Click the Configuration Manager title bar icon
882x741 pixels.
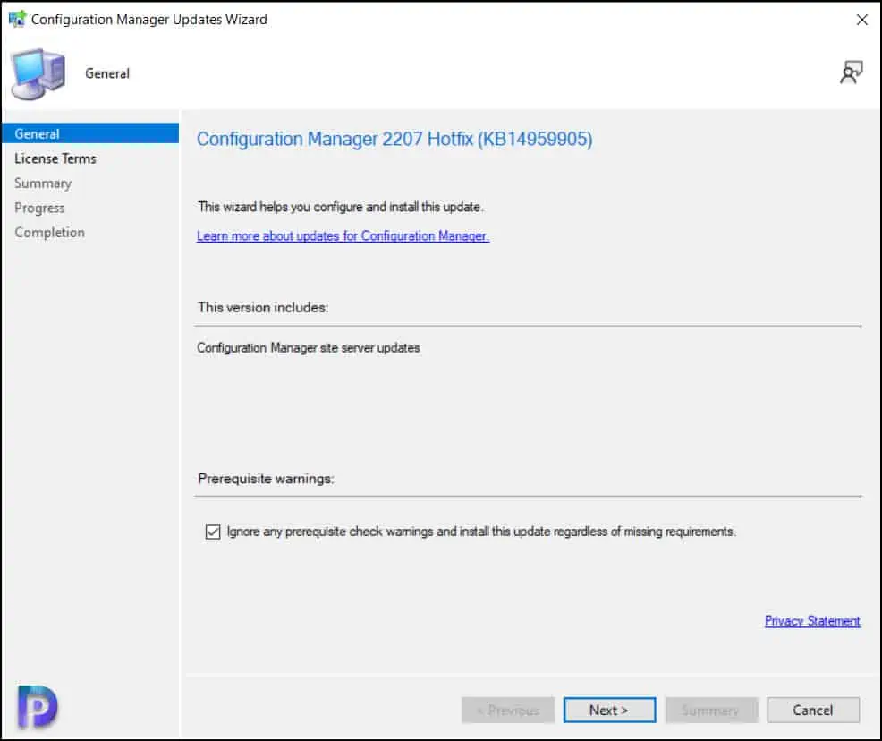pyautogui.click(x=17, y=19)
